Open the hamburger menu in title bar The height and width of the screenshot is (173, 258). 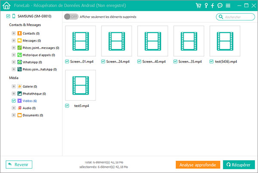point(227,6)
